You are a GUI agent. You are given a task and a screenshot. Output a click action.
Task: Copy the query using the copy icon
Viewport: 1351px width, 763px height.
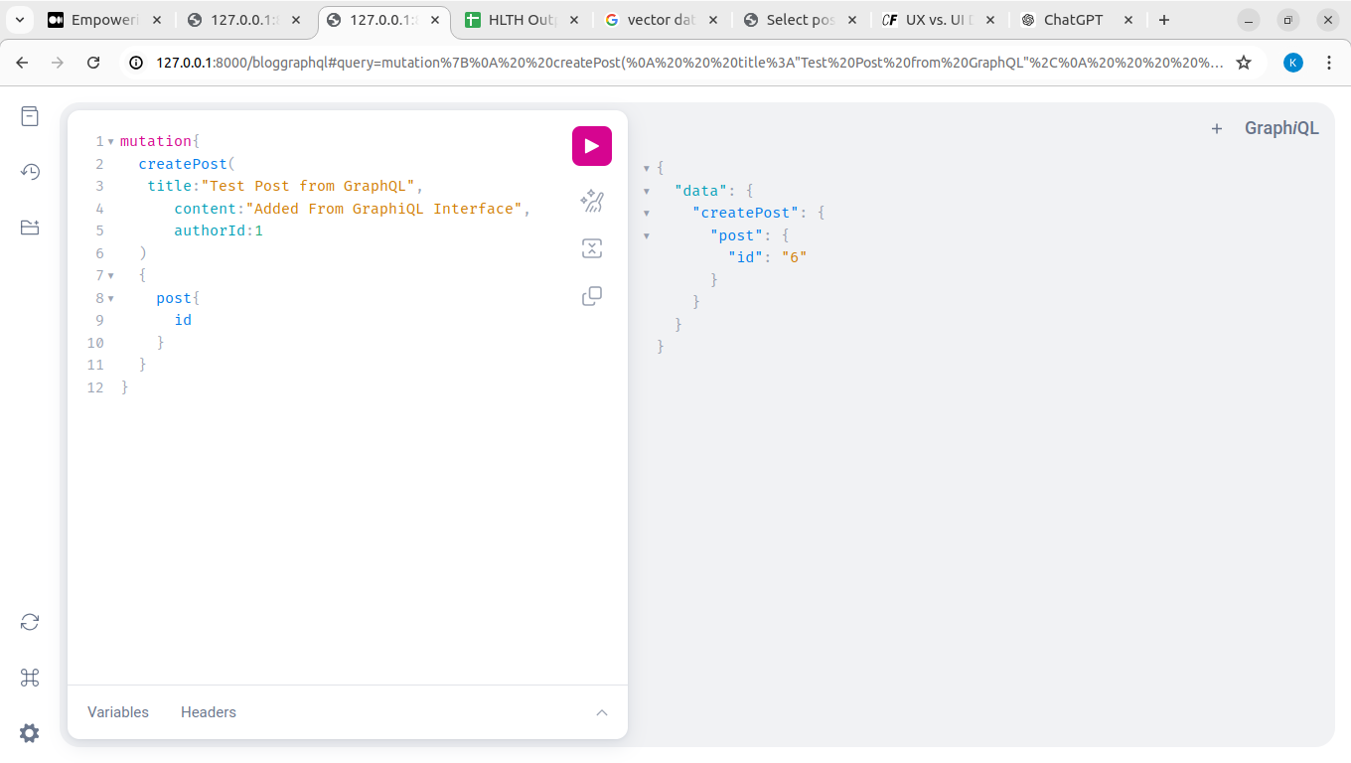coord(591,296)
